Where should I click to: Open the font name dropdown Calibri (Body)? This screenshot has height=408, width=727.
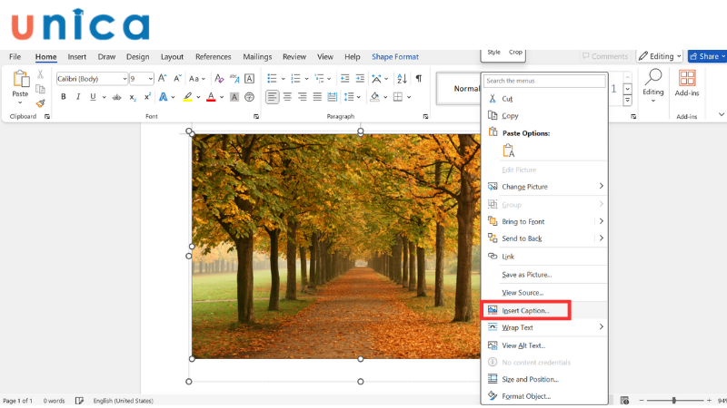point(91,79)
